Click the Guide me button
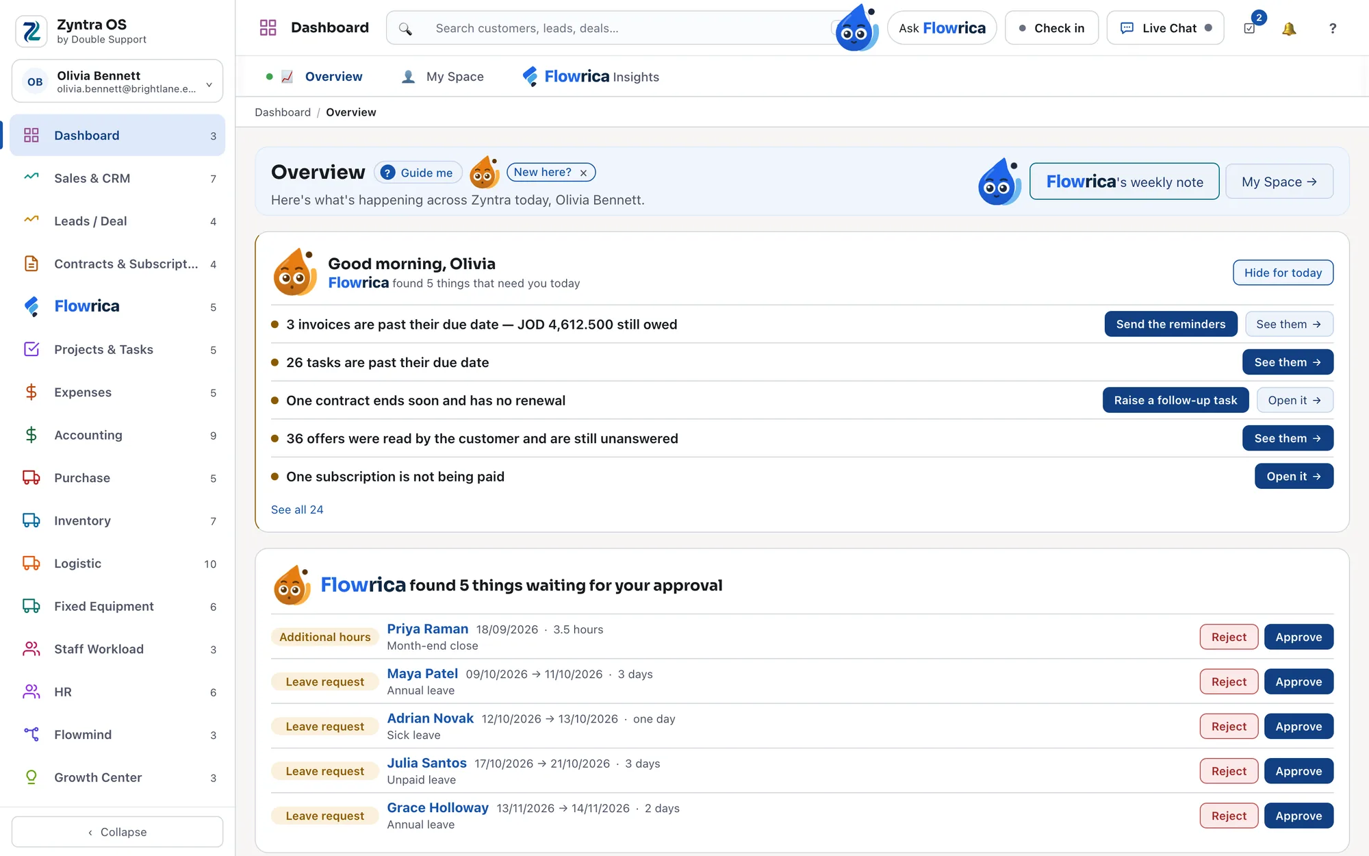 coord(418,173)
